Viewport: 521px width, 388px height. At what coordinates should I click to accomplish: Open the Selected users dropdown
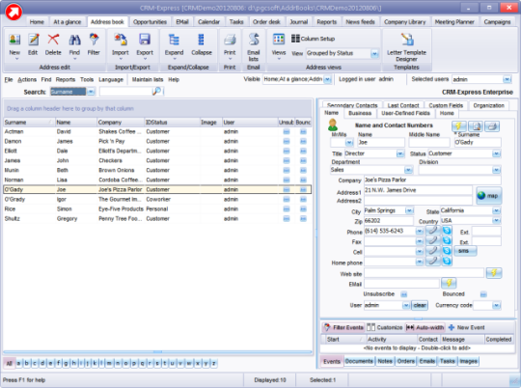pyautogui.click(x=507, y=79)
